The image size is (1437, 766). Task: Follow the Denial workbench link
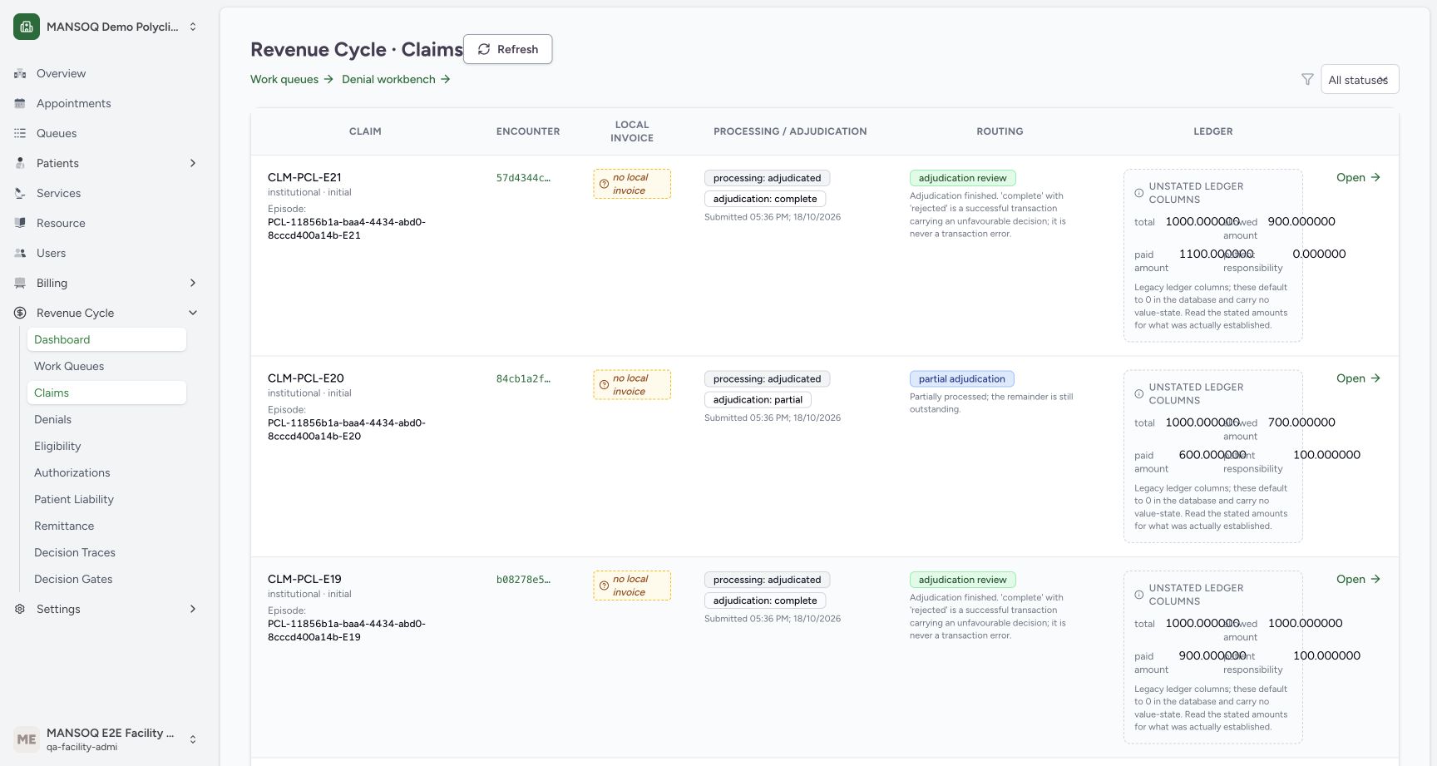click(396, 80)
